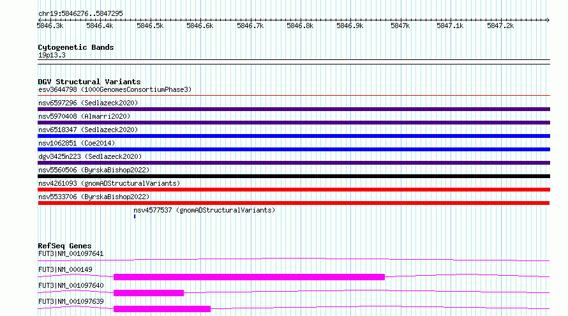Select the blue bar under nsv6518347
Image resolution: width=568 pixels, height=316 pixels.
294,136
